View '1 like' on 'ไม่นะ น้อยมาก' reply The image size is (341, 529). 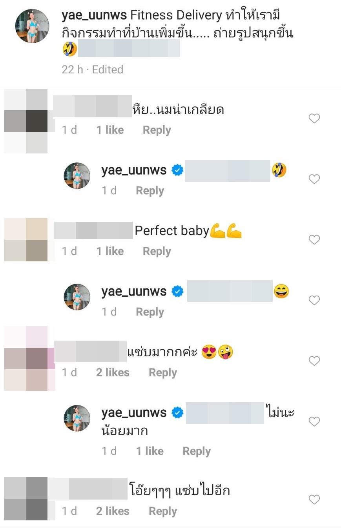150,451
